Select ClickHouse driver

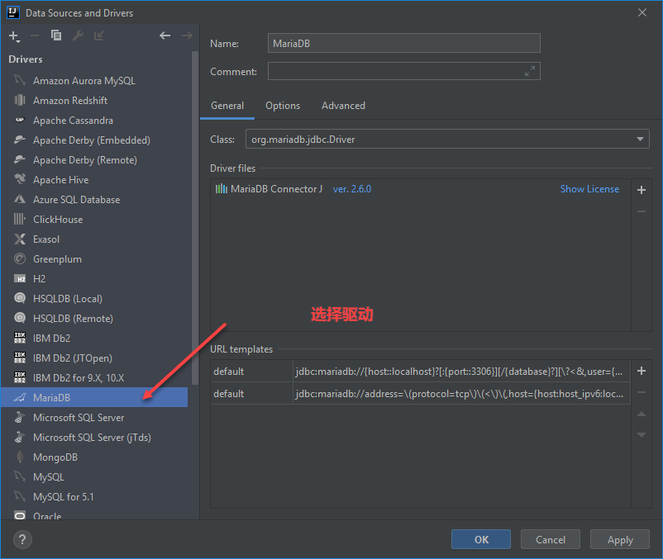[x=94, y=220]
